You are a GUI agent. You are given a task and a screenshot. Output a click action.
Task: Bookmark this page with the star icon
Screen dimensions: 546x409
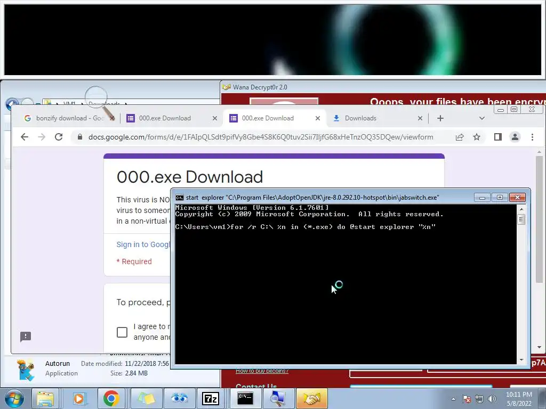point(477,137)
